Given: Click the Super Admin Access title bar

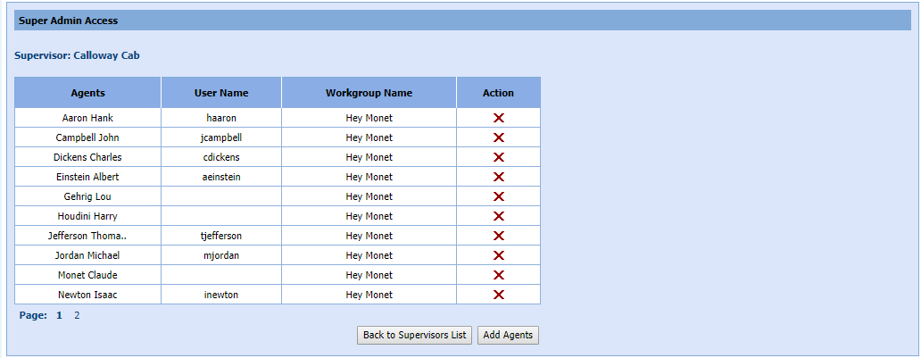Looking at the screenshot, I should (x=459, y=21).
